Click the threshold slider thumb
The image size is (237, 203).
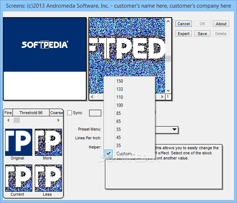pyautogui.click(x=17, y=120)
